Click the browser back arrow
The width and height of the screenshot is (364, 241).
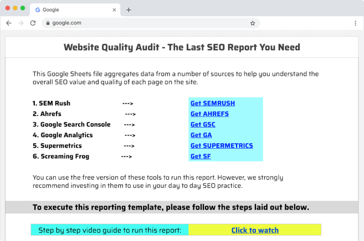coord(8,23)
